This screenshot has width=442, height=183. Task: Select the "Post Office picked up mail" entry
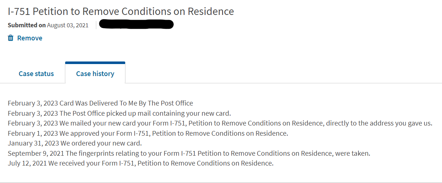coord(119,113)
